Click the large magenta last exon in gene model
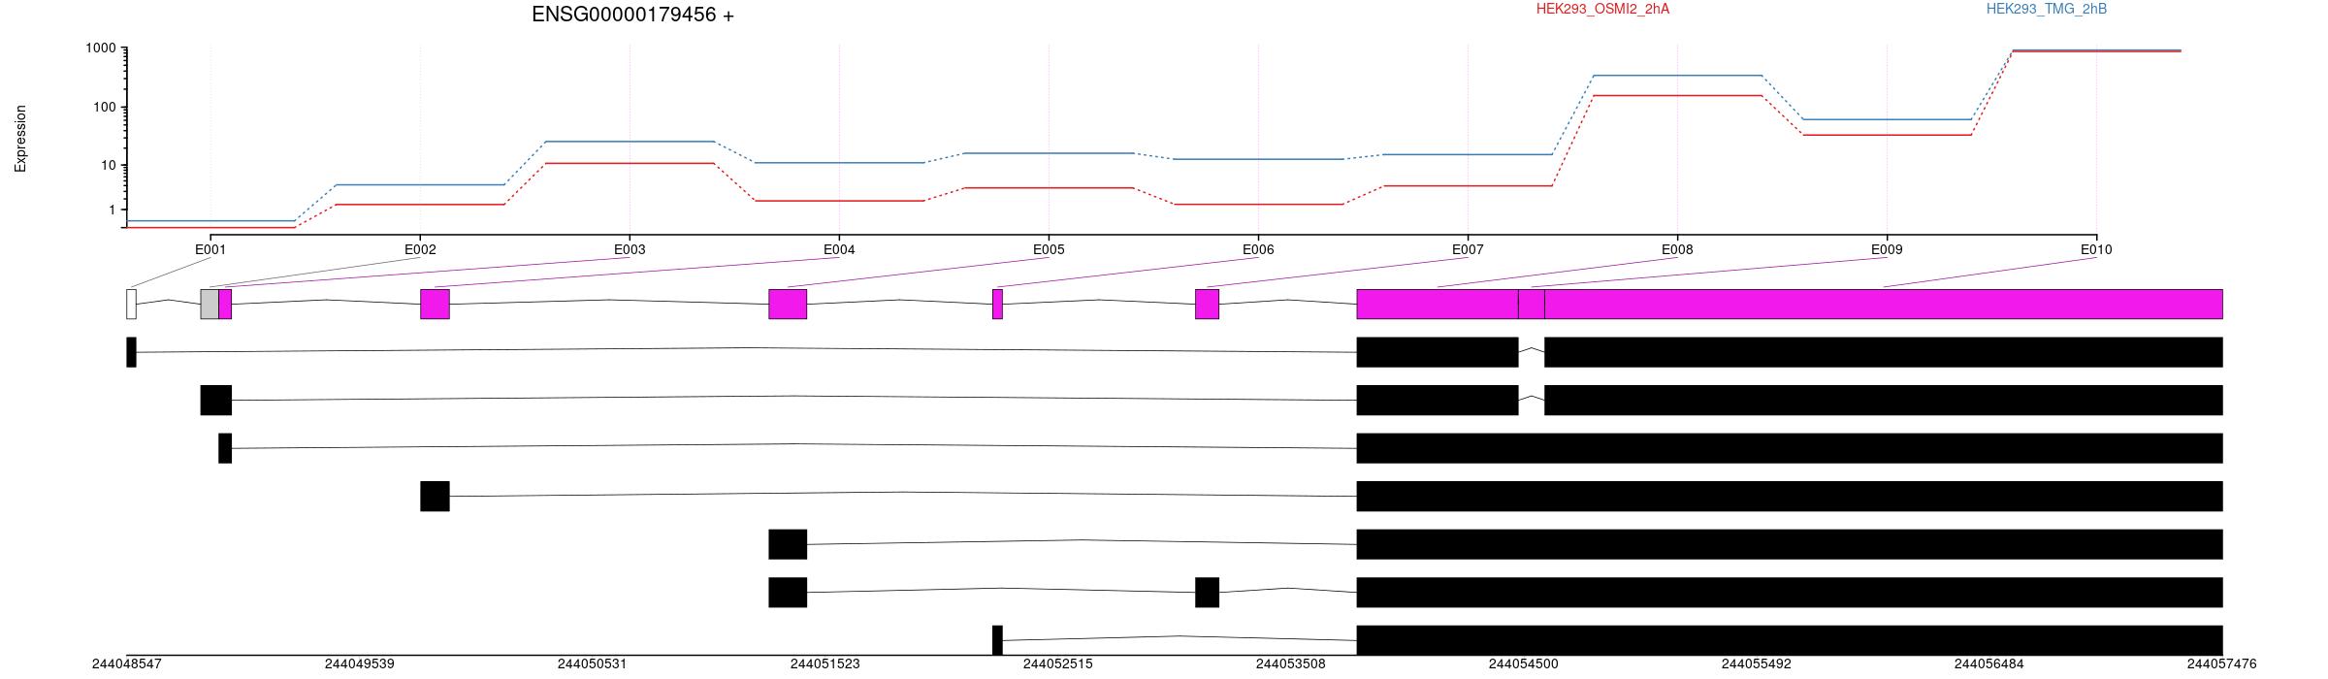This screenshot has width=2328, height=679. point(1884,304)
